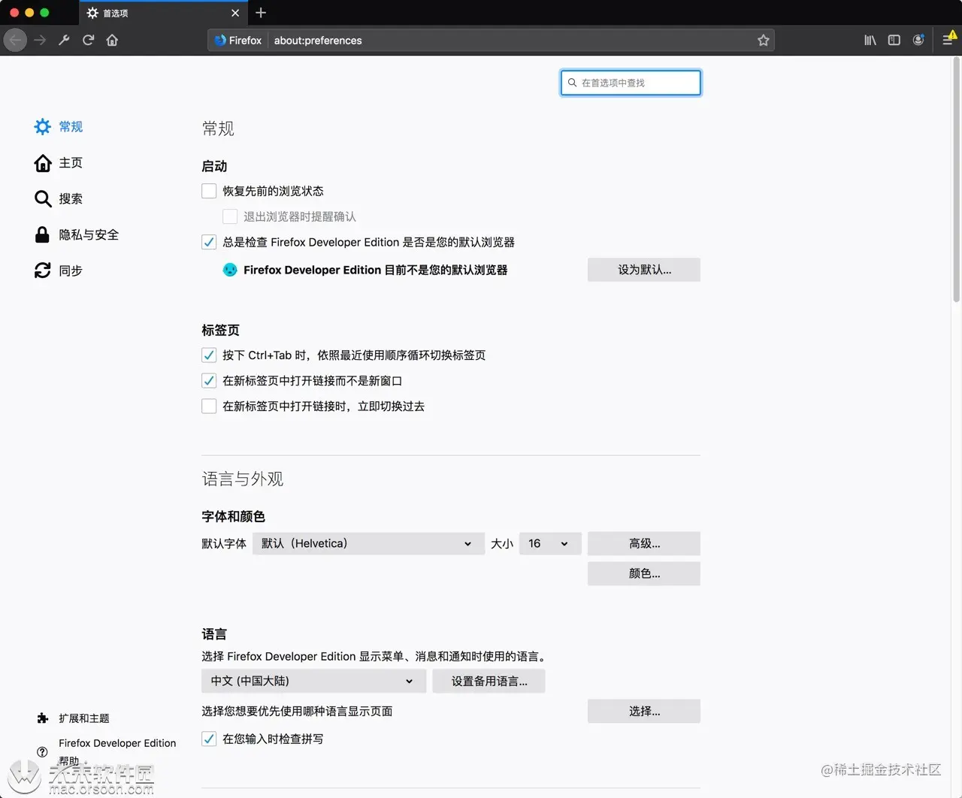Select the 常规 gear icon in sidebar
Image resolution: width=962 pixels, height=798 pixels.
coord(43,126)
